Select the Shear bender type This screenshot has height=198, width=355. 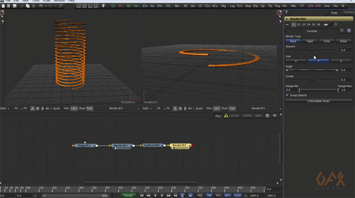[x=344, y=41]
